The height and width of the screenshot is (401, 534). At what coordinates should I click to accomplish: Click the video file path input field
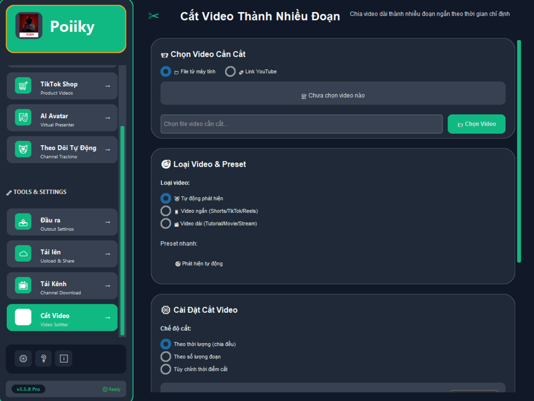tap(301, 124)
